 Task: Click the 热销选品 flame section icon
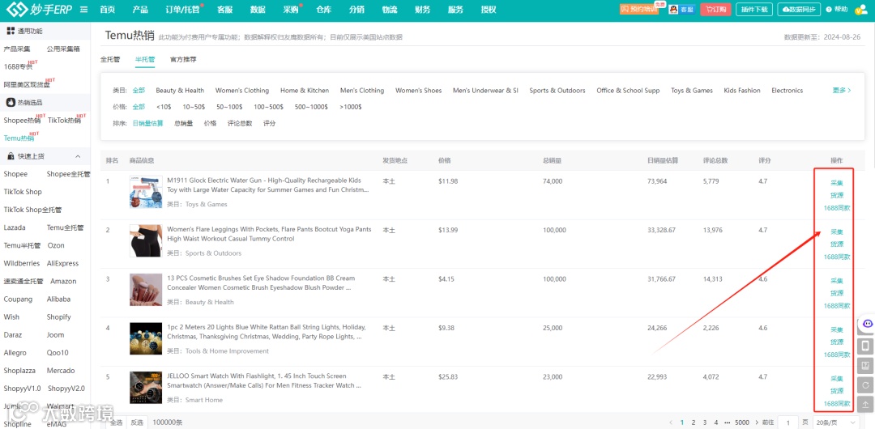point(10,103)
